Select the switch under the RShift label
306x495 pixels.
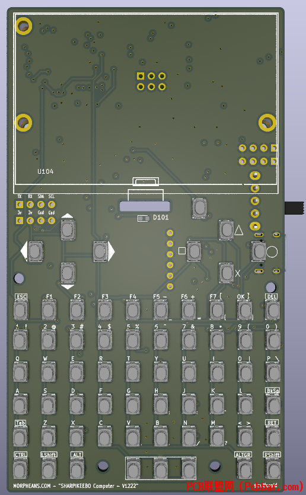[273, 468]
